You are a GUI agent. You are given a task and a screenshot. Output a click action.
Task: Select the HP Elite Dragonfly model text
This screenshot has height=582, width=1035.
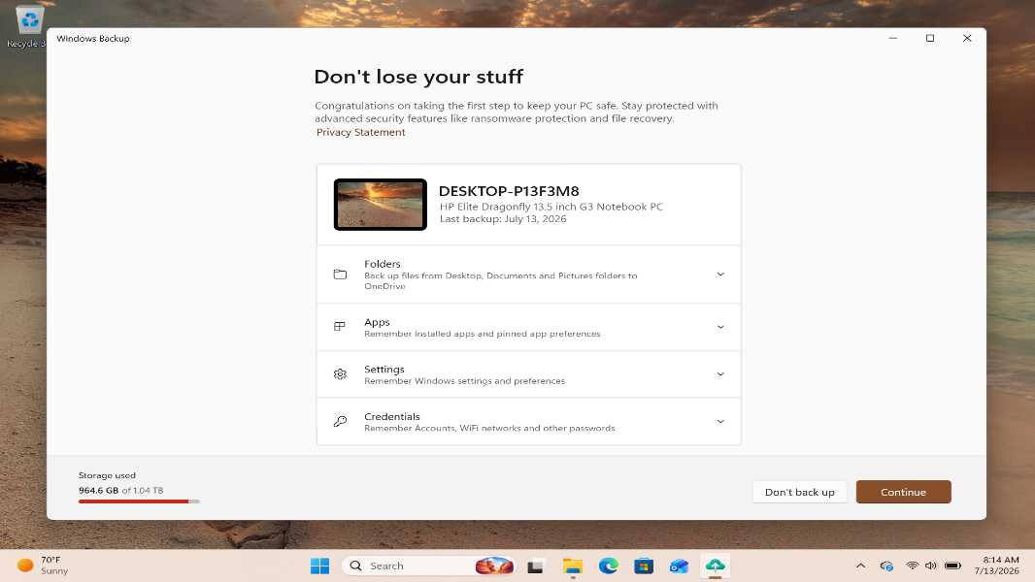[x=551, y=207]
